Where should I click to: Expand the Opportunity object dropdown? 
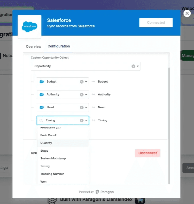138,66
